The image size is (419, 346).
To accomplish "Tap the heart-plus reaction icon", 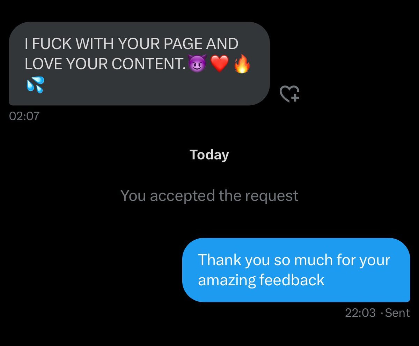I will (290, 94).
